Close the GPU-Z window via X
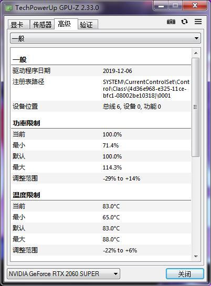 pos(195,6)
